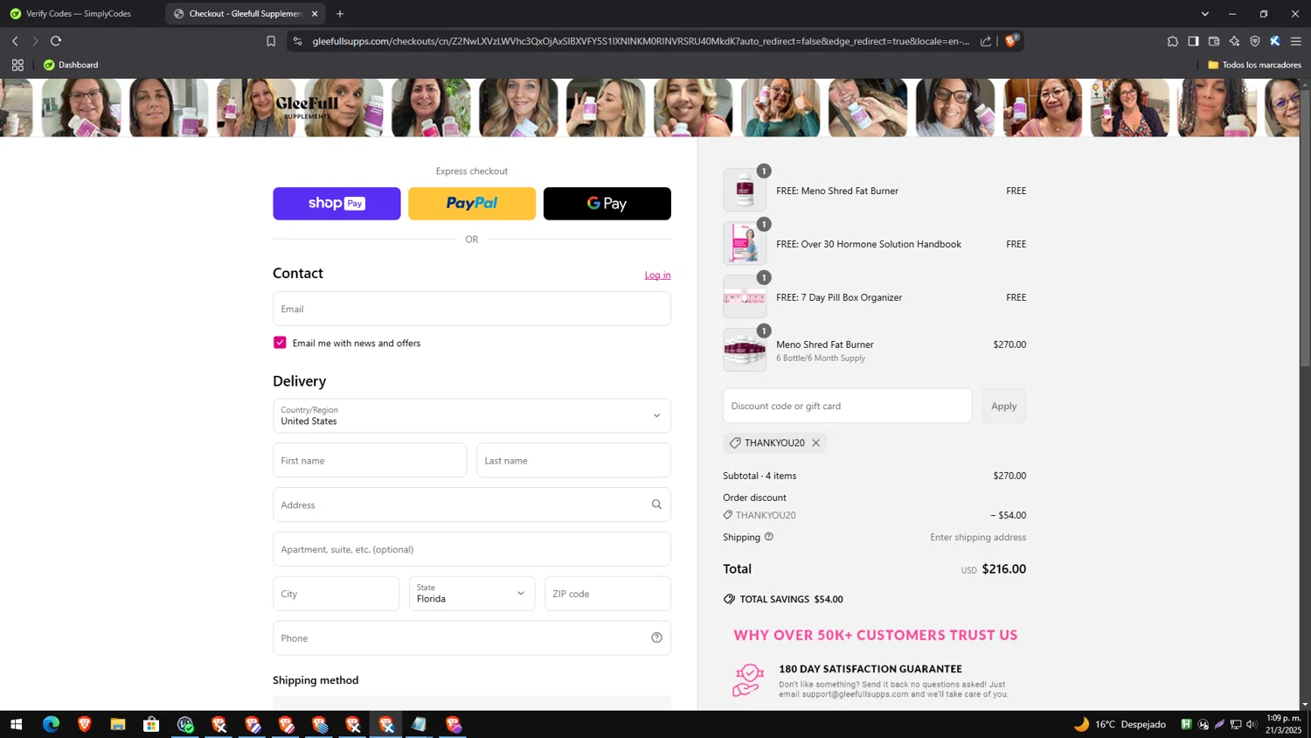The image size is (1311, 738).
Task: Open the weather widget 16°C Despejado
Action: click(1120, 724)
